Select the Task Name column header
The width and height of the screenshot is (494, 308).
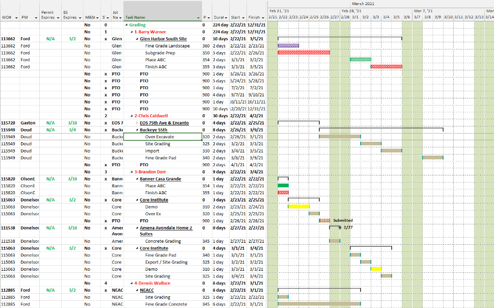pyautogui.click(x=162, y=11)
